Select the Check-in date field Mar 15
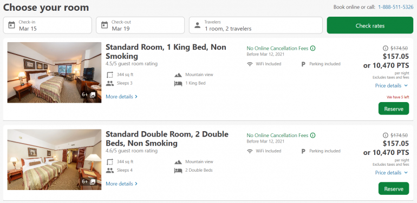Viewport: 417px width, 203px height. [x=47, y=25]
